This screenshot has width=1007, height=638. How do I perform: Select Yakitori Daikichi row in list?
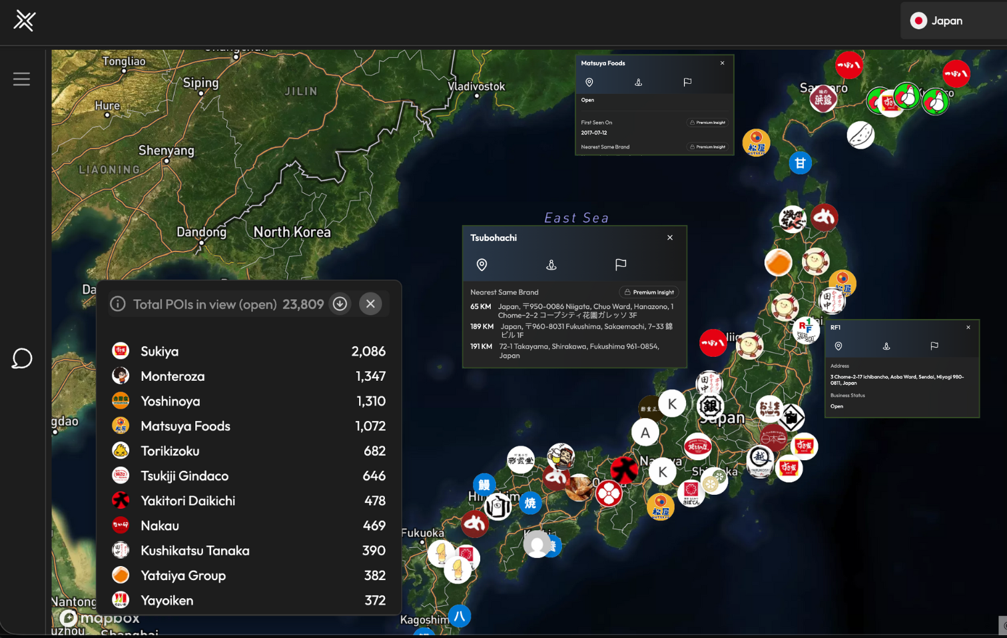(248, 500)
